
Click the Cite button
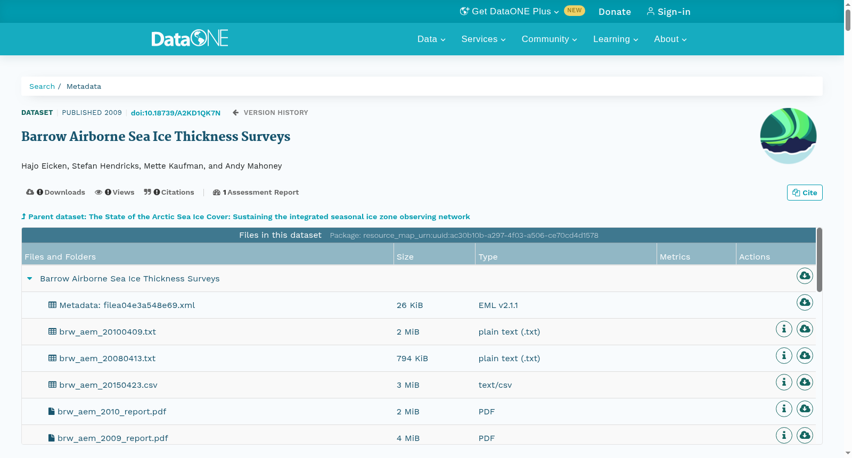coord(805,193)
